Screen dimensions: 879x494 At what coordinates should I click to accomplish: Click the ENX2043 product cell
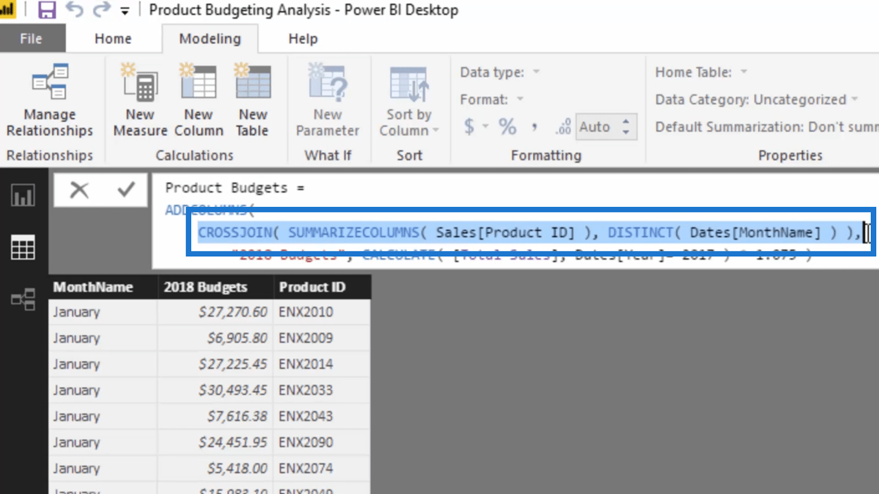322,416
